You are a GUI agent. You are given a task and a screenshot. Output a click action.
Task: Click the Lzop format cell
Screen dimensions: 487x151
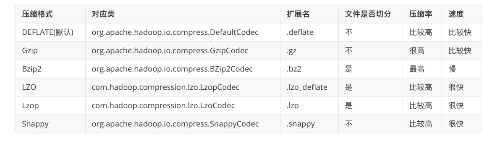(50, 105)
